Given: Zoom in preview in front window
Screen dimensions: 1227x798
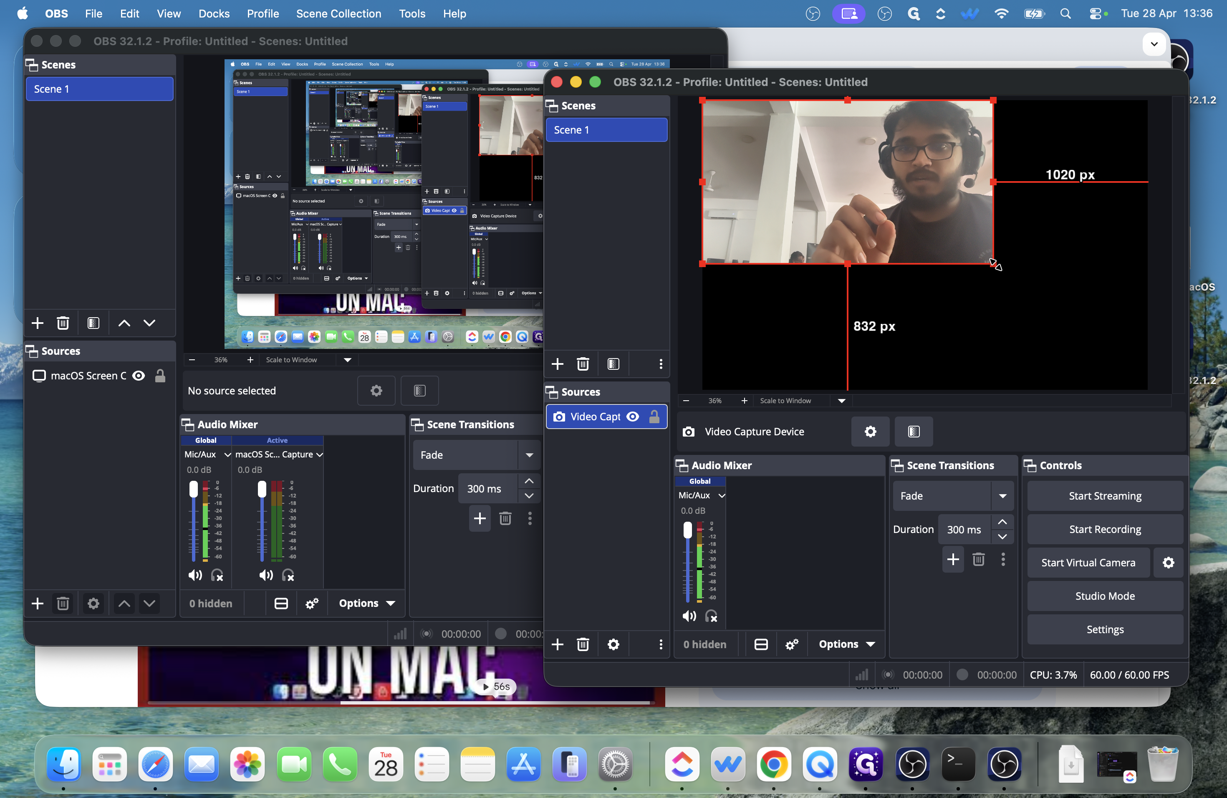Looking at the screenshot, I should click(x=744, y=401).
